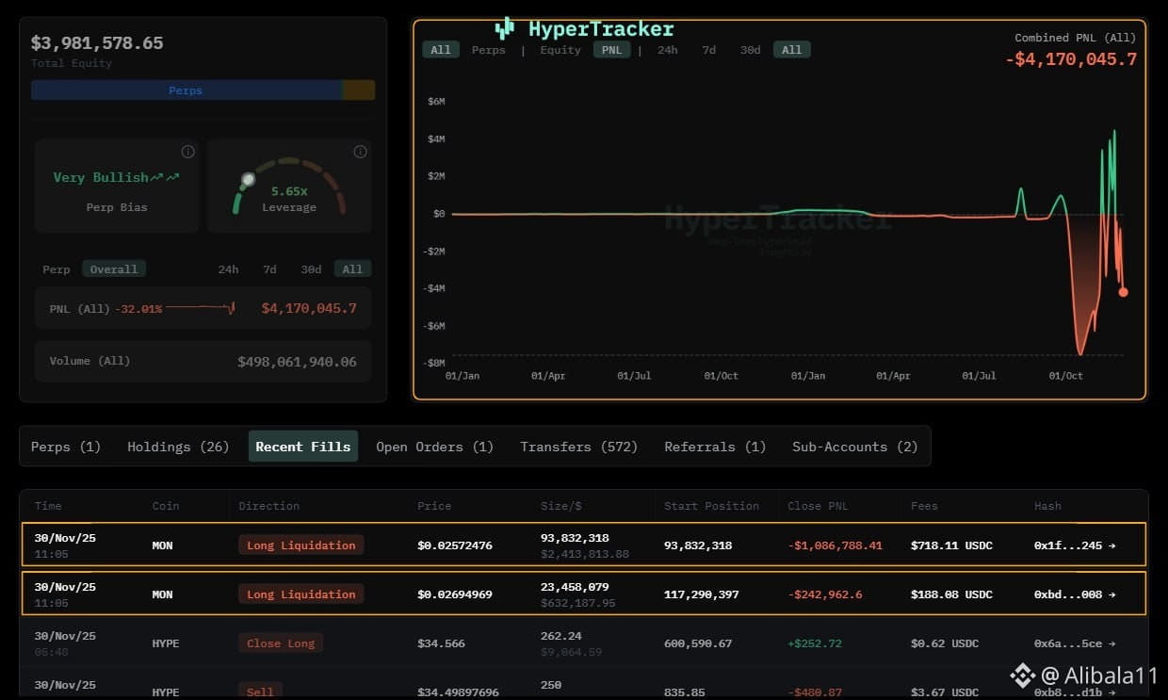Image resolution: width=1168 pixels, height=700 pixels.
Task: Click the Fees column header
Action: click(924, 506)
